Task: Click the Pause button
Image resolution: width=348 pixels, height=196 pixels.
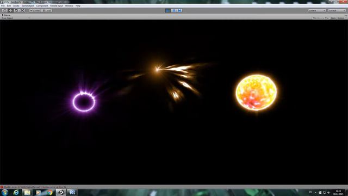Action: coord(174,10)
